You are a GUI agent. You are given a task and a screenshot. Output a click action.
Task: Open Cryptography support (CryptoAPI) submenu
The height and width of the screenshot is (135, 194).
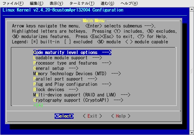click(78, 100)
